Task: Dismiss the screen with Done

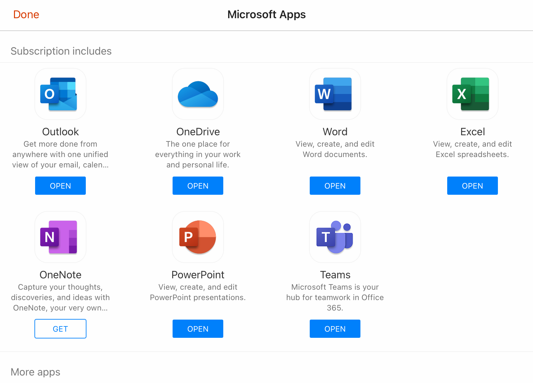Action: [26, 15]
